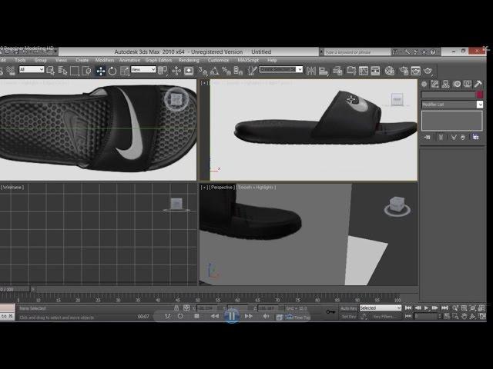The width and height of the screenshot is (493, 369).
Task: Open the Rendering menu
Action: [189, 60]
